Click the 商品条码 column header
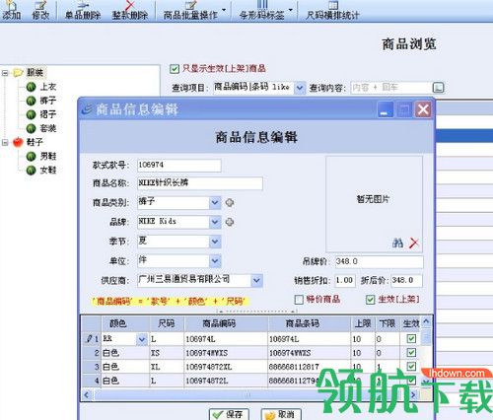 coord(310,323)
